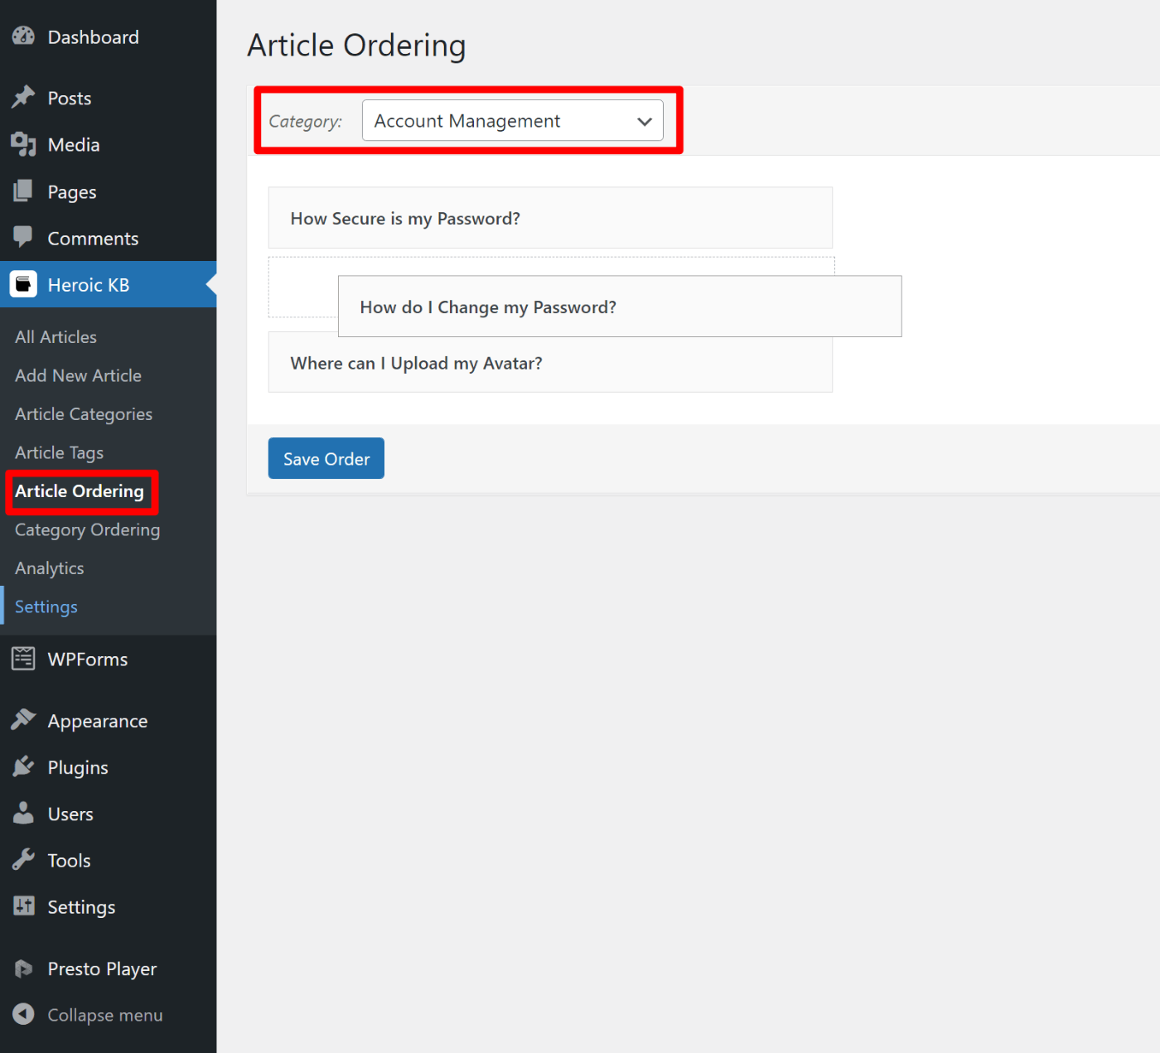Click the 'Category:' label text
Image resolution: width=1160 pixels, height=1053 pixels.
(x=305, y=122)
